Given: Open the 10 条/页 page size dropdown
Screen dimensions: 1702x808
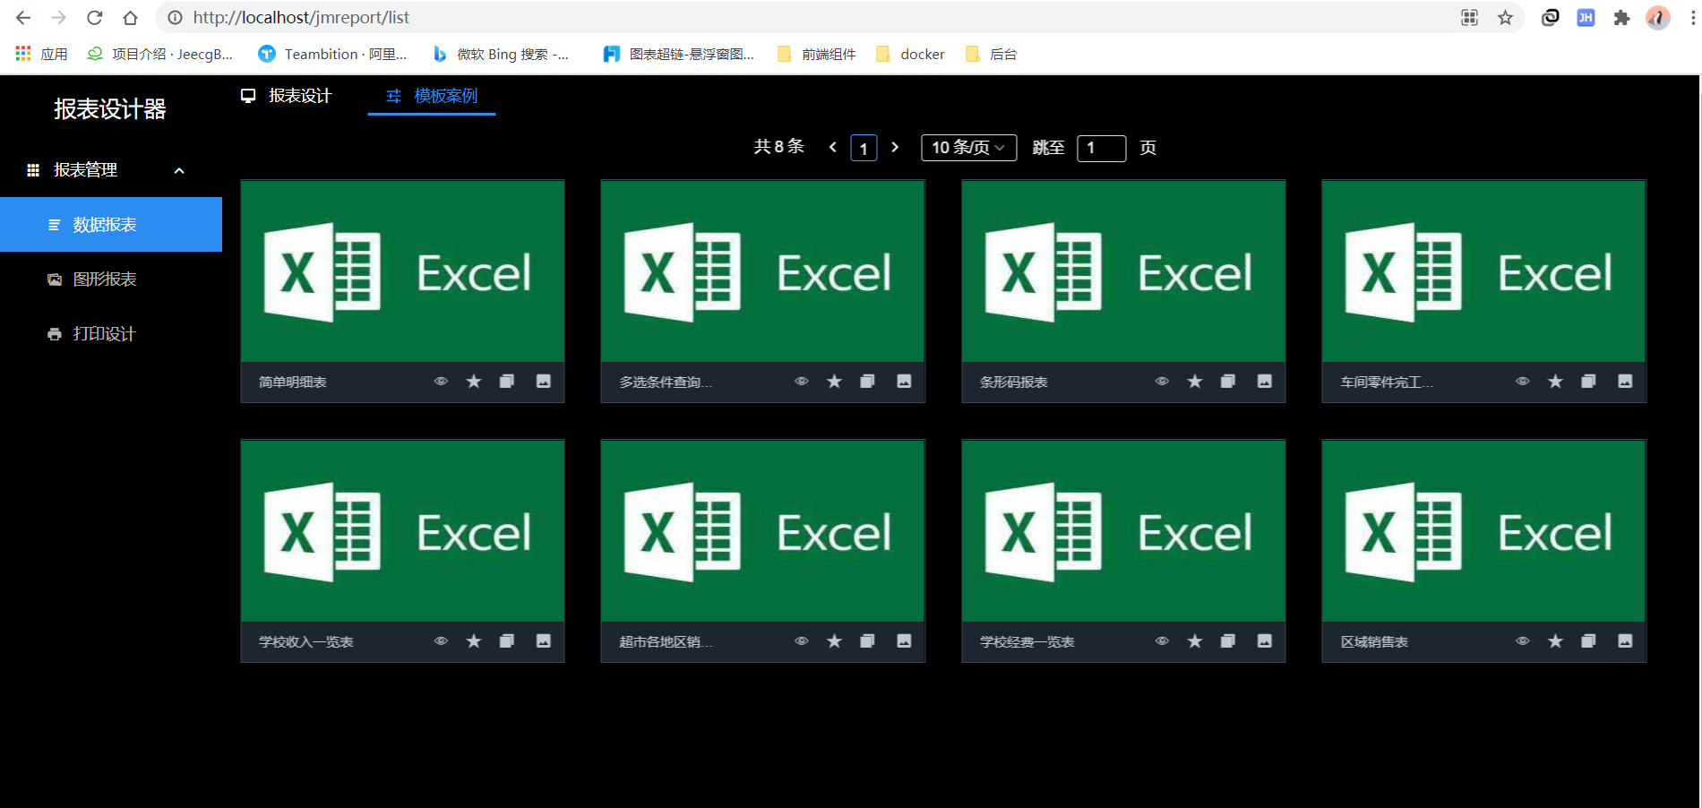Looking at the screenshot, I should [x=969, y=148].
